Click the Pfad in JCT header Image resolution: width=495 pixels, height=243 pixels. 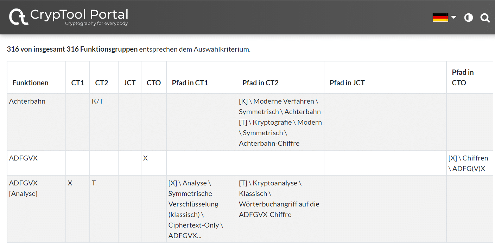(347, 83)
